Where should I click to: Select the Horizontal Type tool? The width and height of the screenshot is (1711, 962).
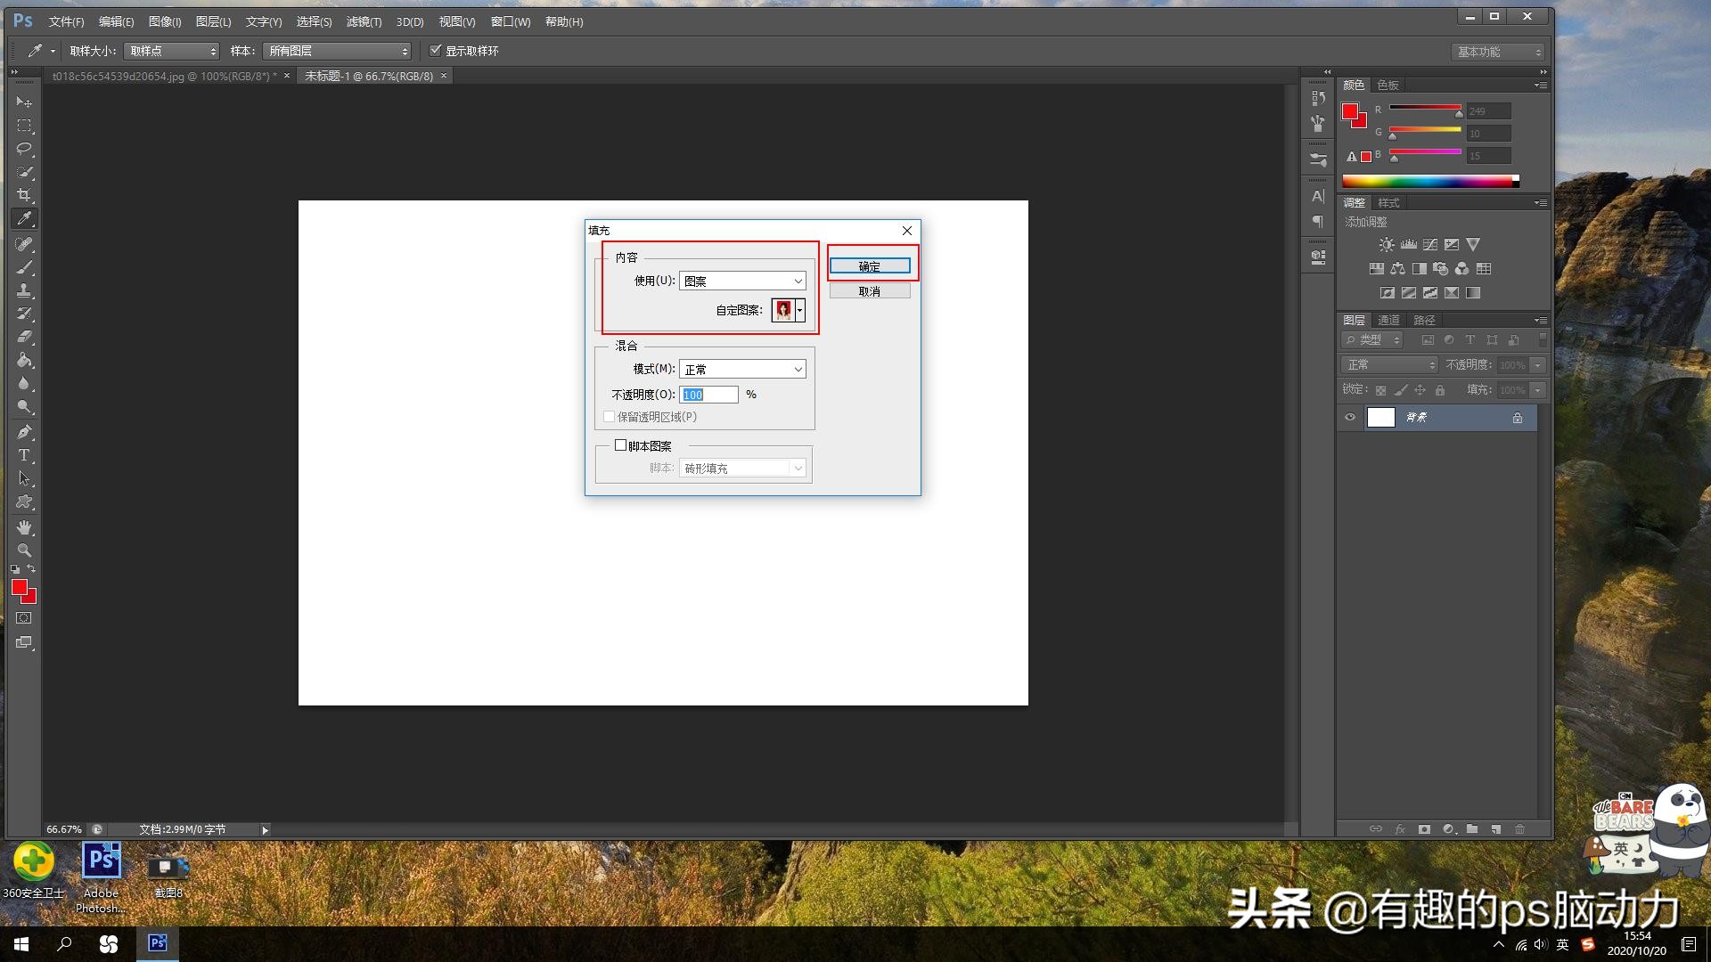point(24,455)
